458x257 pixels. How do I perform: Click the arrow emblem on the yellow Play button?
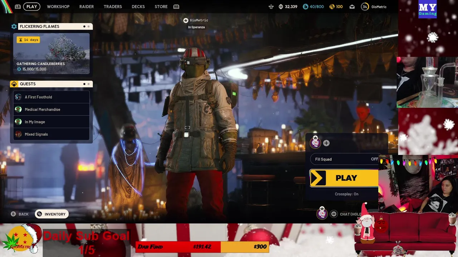pos(318,178)
